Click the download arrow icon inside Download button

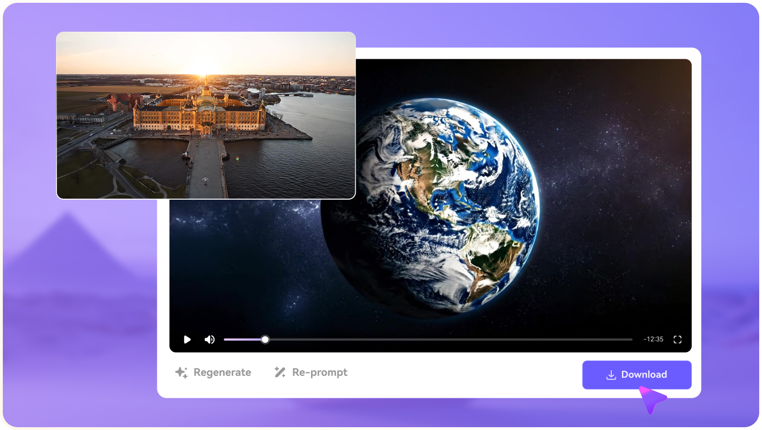click(611, 375)
